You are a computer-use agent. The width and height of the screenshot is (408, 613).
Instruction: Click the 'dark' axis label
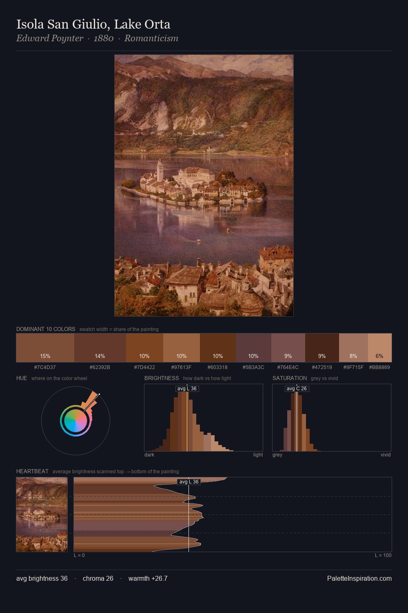pyautogui.click(x=149, y=455)
